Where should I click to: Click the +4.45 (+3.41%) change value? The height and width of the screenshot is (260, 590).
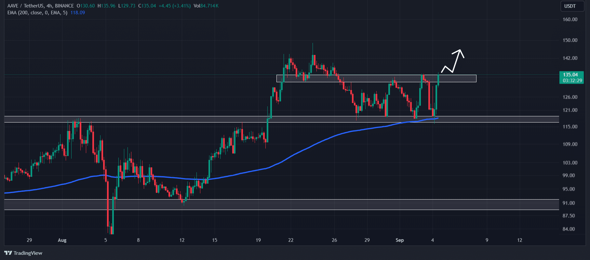point(175,6)
